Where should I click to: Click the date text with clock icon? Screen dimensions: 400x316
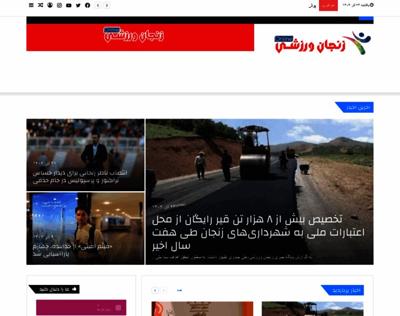(x=358, y=5)
